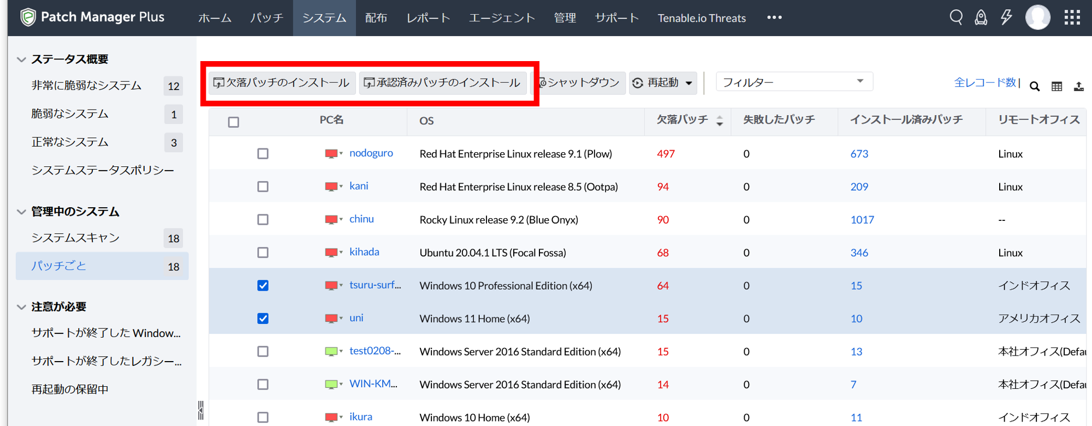Image resolution: width=1092 pixels, height=426 pixels.
Task: Click the red monitor icon for kihada
Action: 331,253
